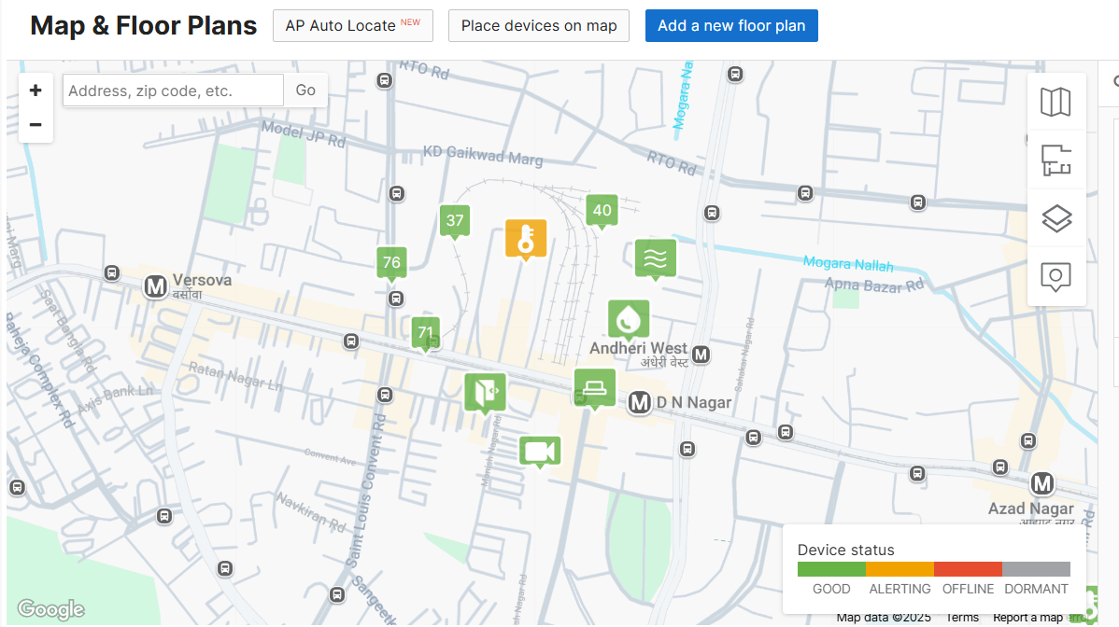This screenshot has width=1119, height=627.
Task: Open the map view icon
Action: pyautogui.click(x=1055, y=102)
